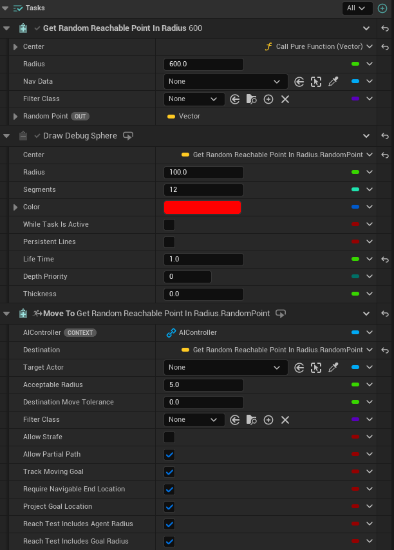Click the green binding pill for Acceptable Radius
The image size is (394, 550).
[x=355, y=384]
